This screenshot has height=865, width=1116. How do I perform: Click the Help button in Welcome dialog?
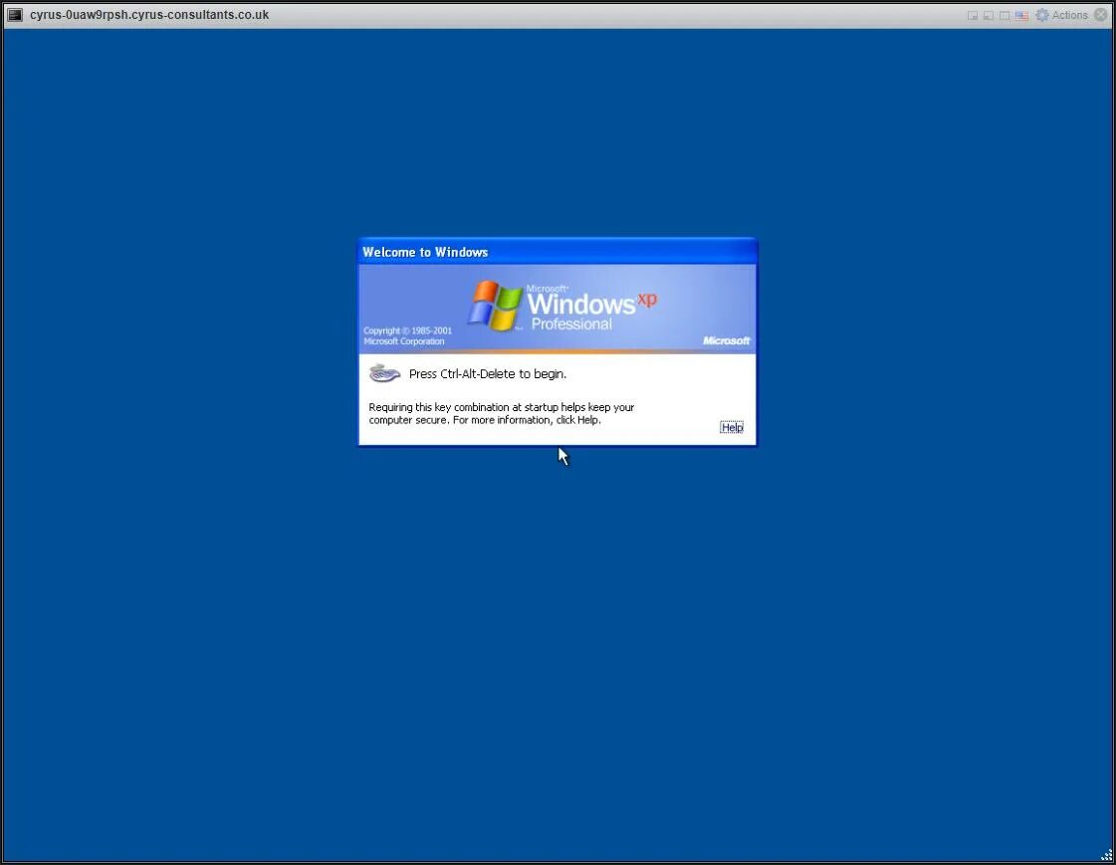click(732, 427)
